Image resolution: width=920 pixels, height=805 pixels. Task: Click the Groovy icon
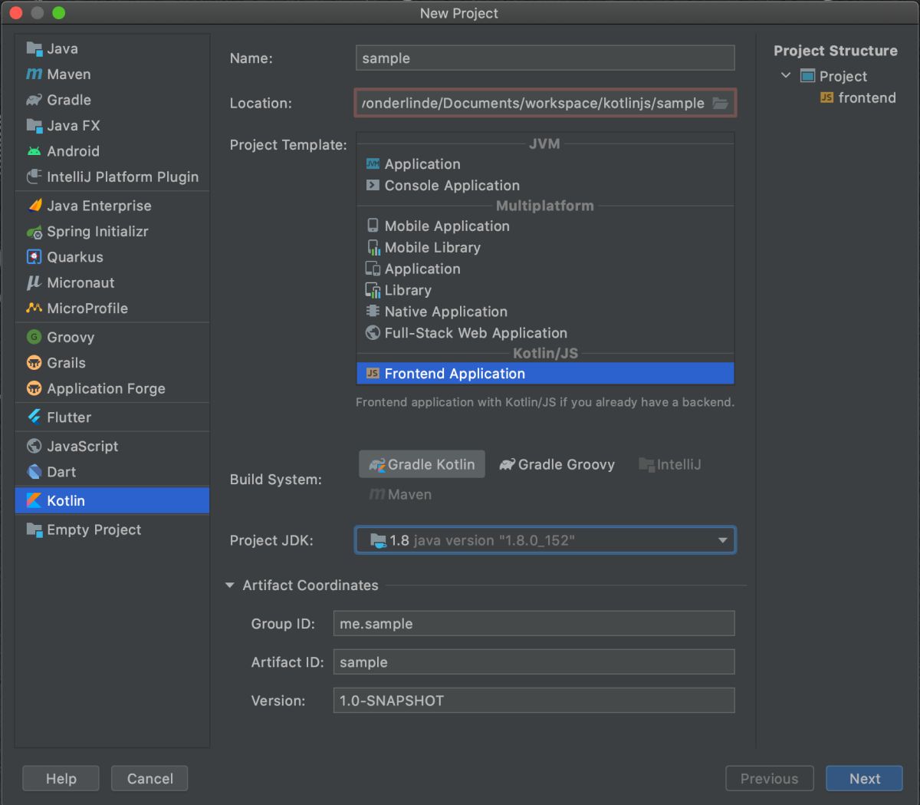click(x=34, y=337)
